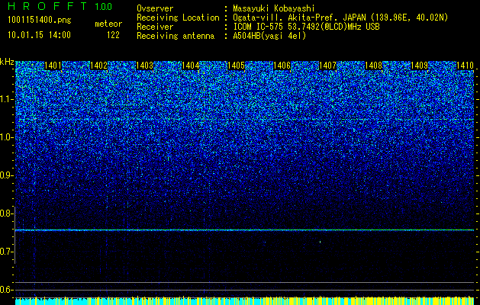Viewport: 480px width, 305px height.
Task: Click the observer name Masayuki Kobayashi
Action: click(273, 8)
